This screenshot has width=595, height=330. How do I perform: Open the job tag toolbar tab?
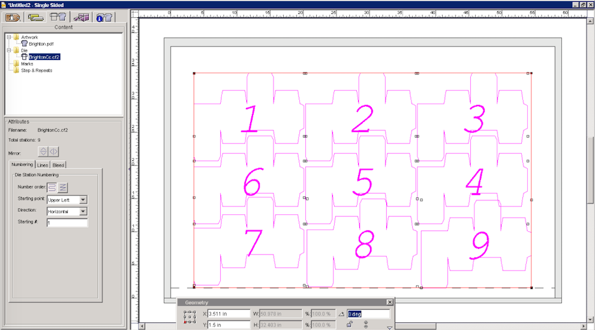coord(13,17)
